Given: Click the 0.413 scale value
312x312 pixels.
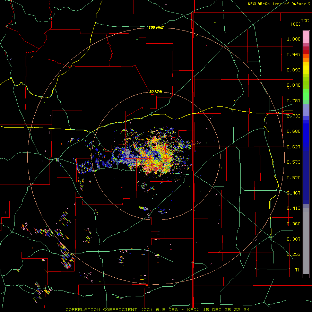Looking at the screenshot, I should click(294, 208).
